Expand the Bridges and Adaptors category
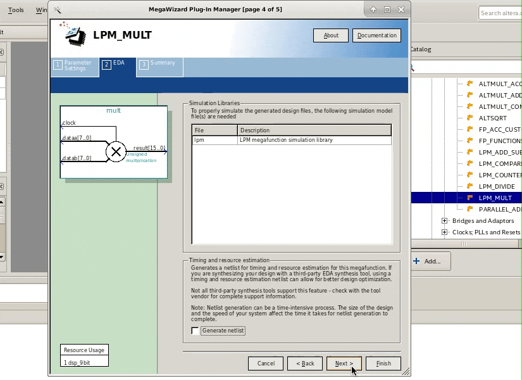This screenshot has height=380, width=522. pyautogui.click(x=444, y=220)
